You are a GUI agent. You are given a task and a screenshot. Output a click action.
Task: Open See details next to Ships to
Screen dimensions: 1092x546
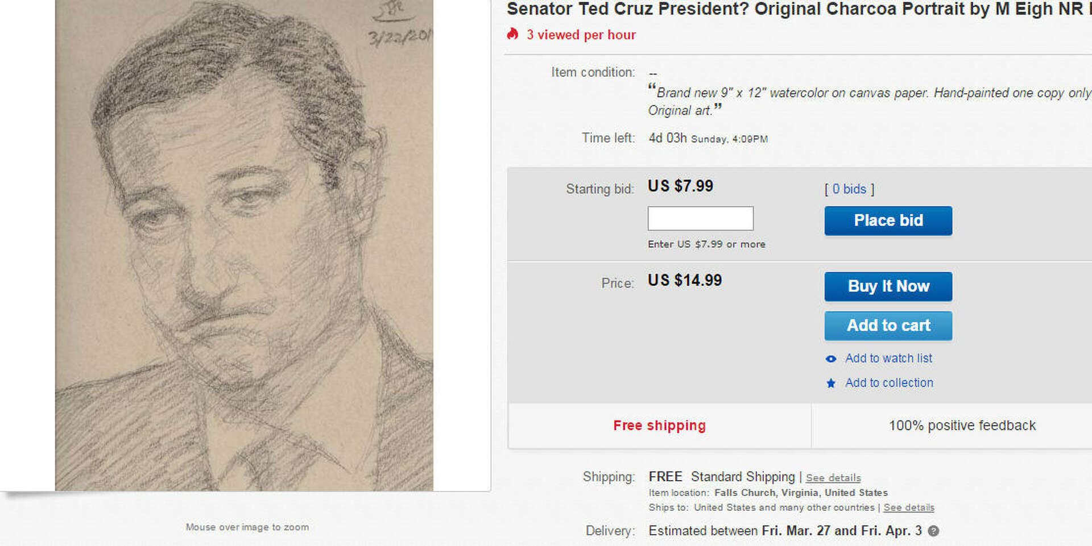tap(908, 507)
